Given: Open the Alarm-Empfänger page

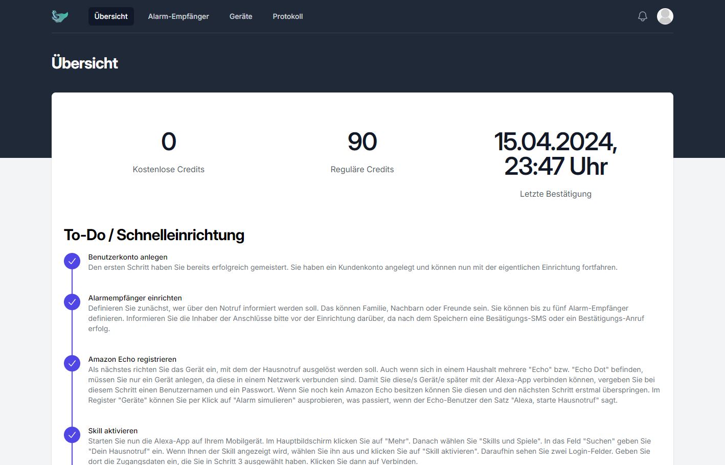Looking at the screenshot, I should [x=178, y=16].
